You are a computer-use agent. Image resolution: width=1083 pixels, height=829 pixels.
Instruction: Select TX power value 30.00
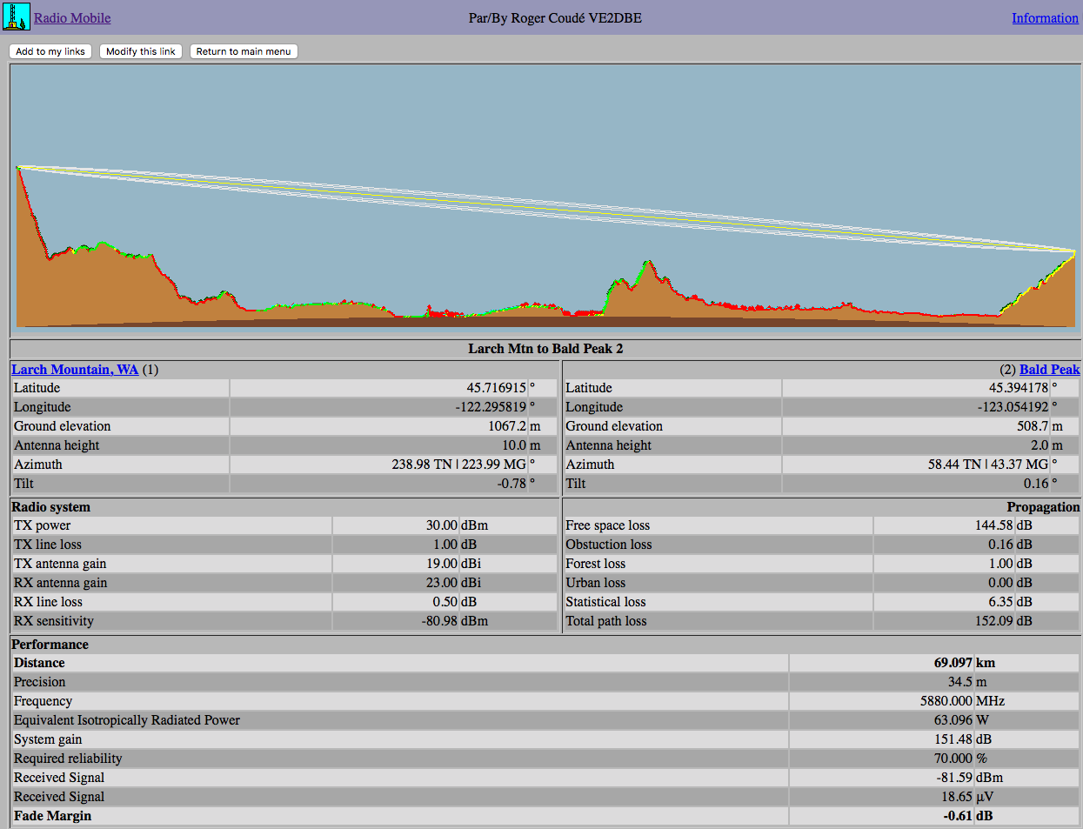(x=442, y=525)
